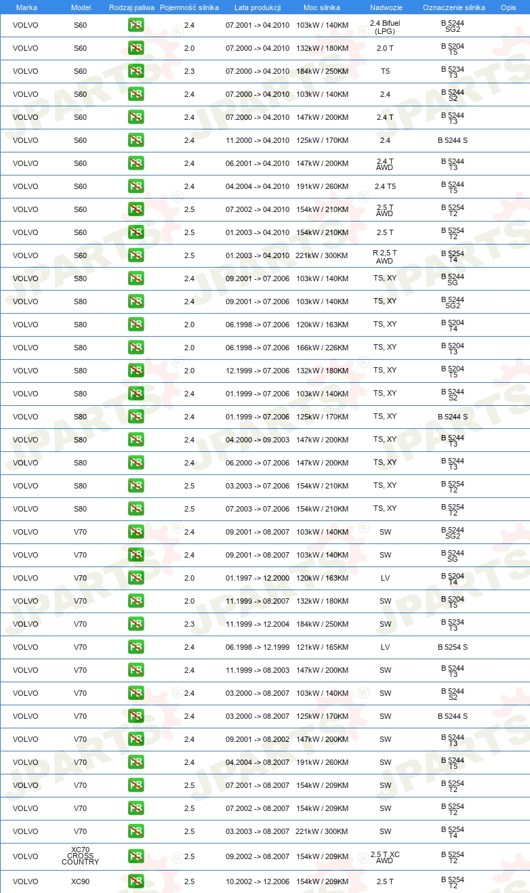Viewport: 530px width, 893px height.
Task: Click fuel icon in S60 184kW / 250KM row
Action: pos(136,72)
